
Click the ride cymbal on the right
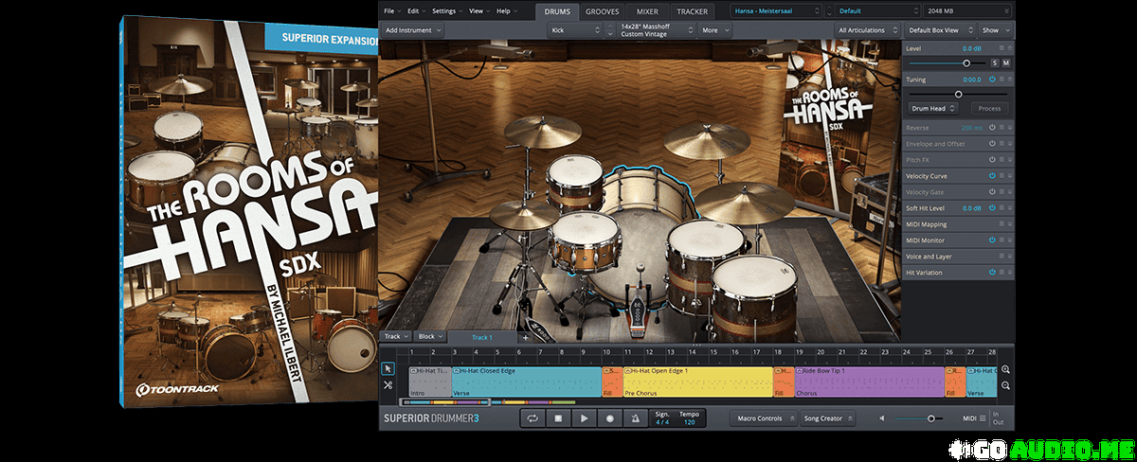click(x=749, y=203)
